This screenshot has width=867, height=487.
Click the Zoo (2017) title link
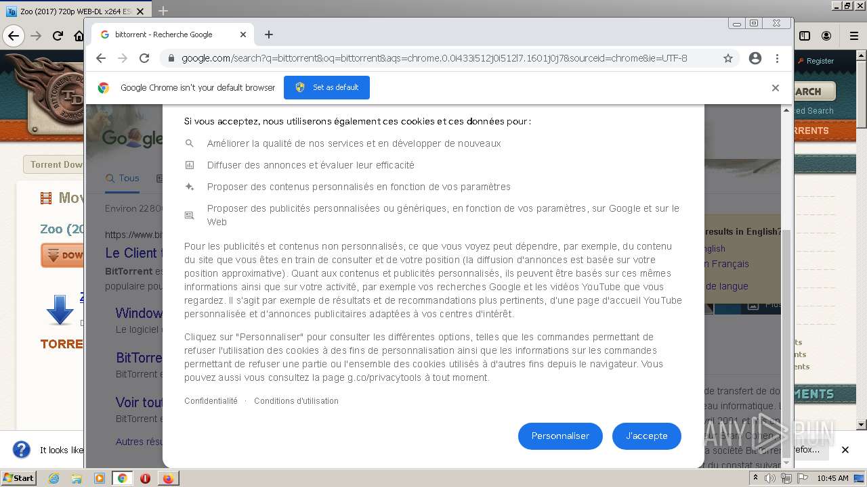point(62,229)
